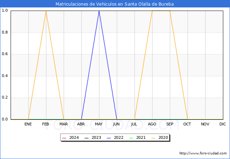Open the foro-ciudad.com URL text
Image resolution: width=230 pixels, height=159 pixels.
tap(203, 153)
